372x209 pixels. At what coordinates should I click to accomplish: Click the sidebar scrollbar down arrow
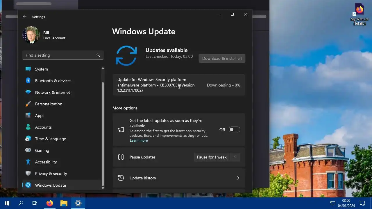tap(103, 188)
